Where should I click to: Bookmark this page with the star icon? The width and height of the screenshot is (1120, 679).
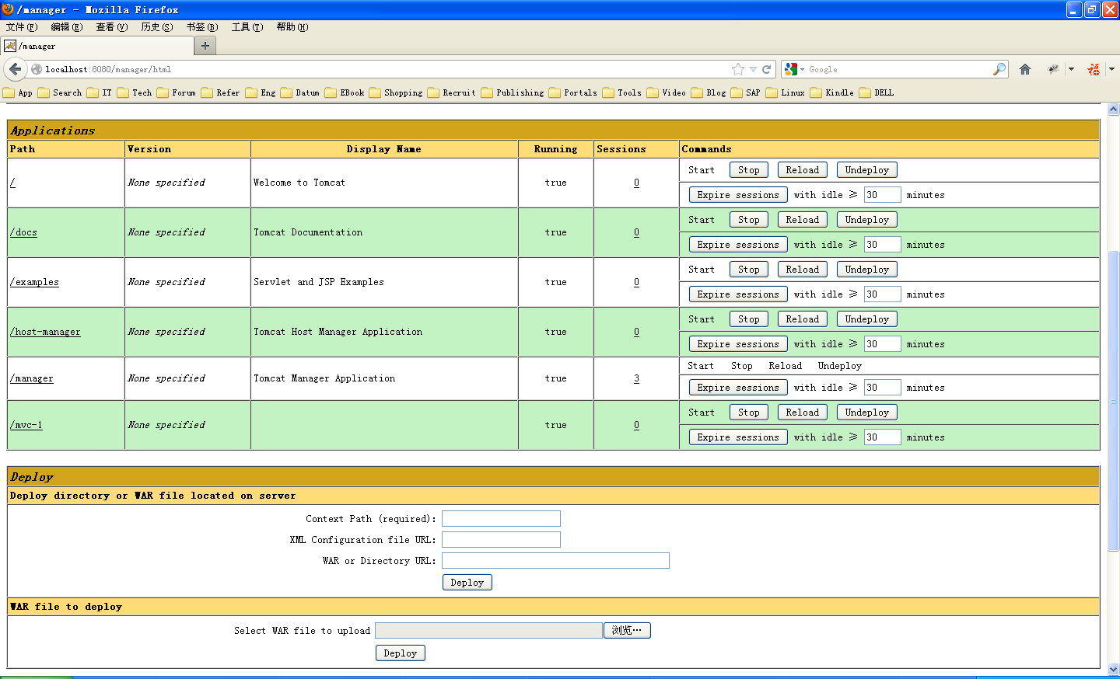pyautogui.click(x=737, y=69)
